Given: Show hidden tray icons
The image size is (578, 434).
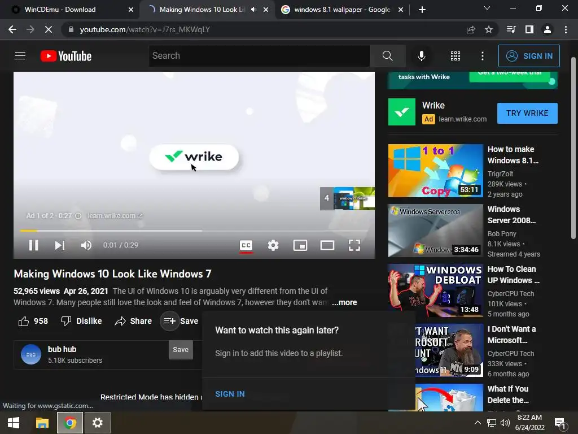Looking at the screenshot, I should click(x=478, y=423).
